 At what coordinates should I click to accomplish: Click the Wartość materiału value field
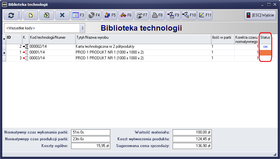point(192,132)
